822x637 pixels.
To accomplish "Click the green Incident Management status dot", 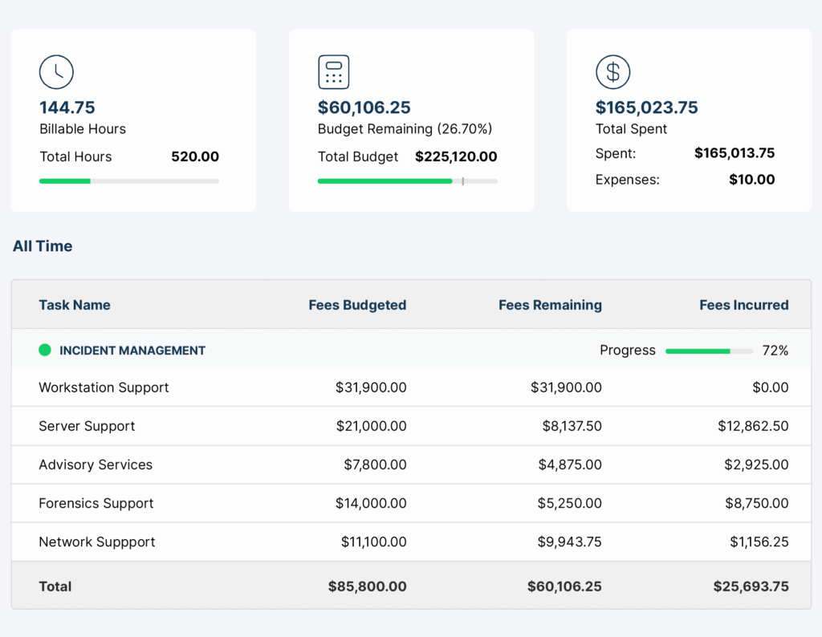I will point(45,350).
